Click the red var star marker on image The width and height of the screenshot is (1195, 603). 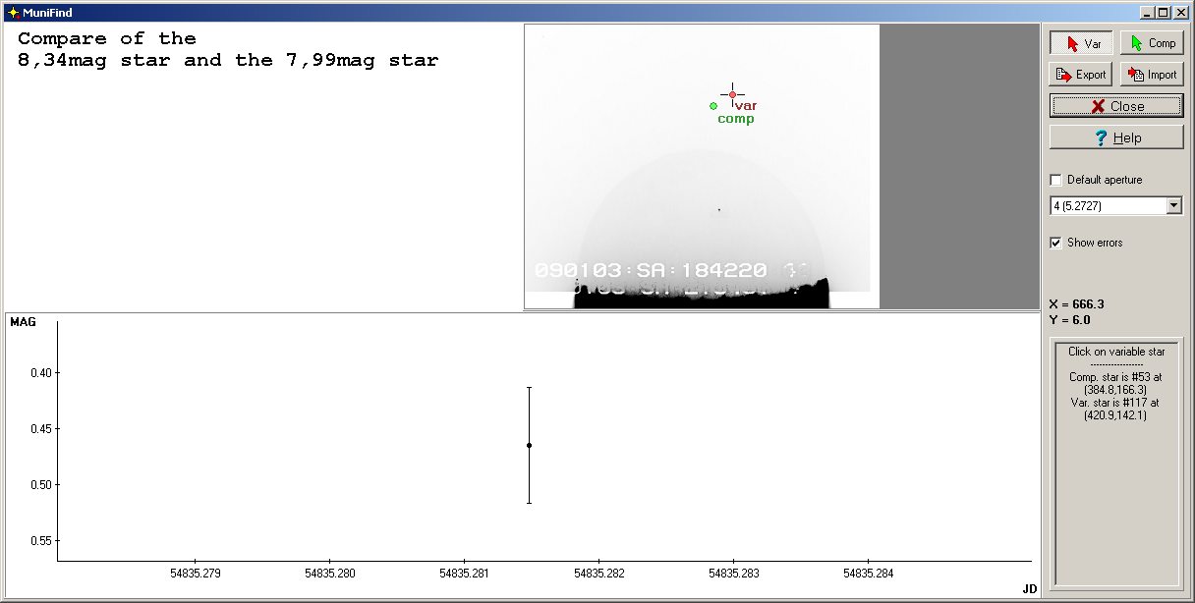[732, 95]
